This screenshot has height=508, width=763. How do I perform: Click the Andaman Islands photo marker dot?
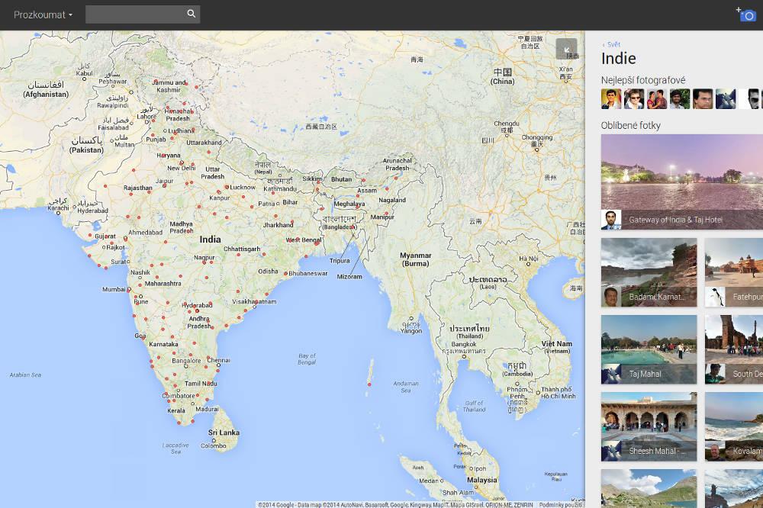click(x=369, y=384)
